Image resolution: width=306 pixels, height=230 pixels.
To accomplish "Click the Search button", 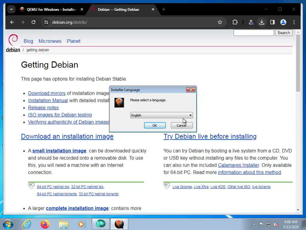I will [284, 33].
